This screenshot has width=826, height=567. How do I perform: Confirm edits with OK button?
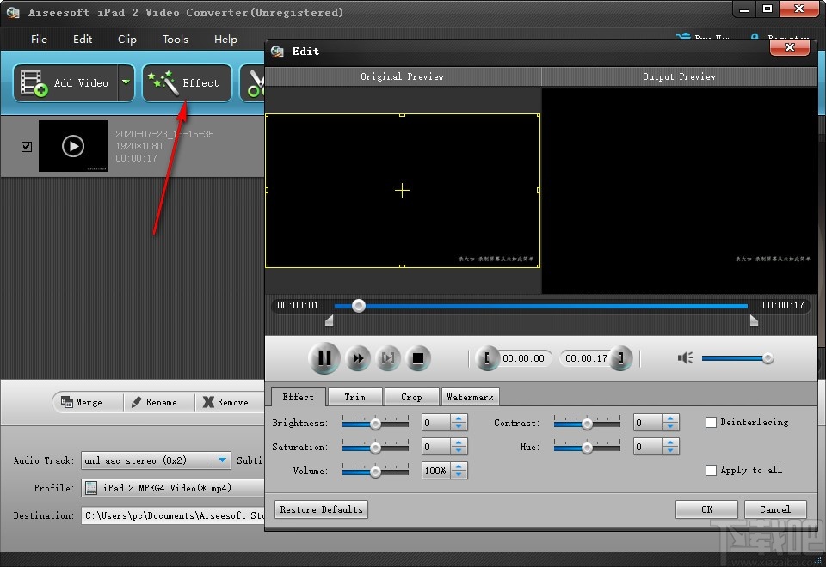coord(706,509)
